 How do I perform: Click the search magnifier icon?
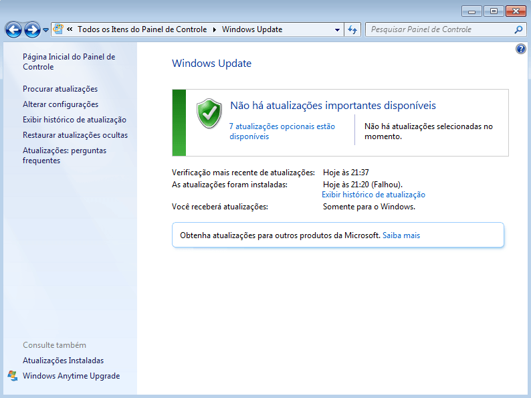pyautogui.click(x=518, y=30)
